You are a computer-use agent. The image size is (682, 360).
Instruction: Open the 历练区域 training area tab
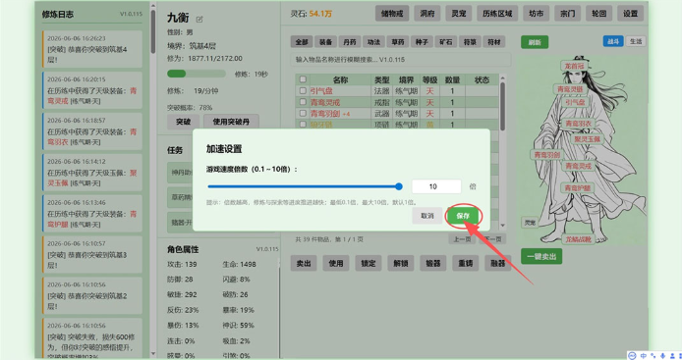(x=497, y=14)
